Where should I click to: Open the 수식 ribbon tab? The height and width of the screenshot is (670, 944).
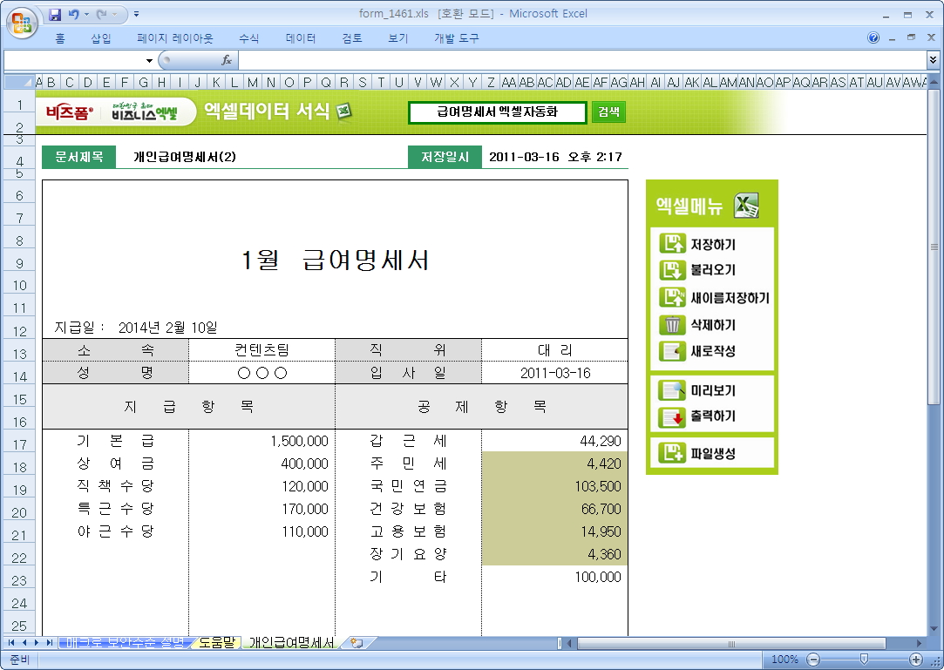[x=248, y=38]
